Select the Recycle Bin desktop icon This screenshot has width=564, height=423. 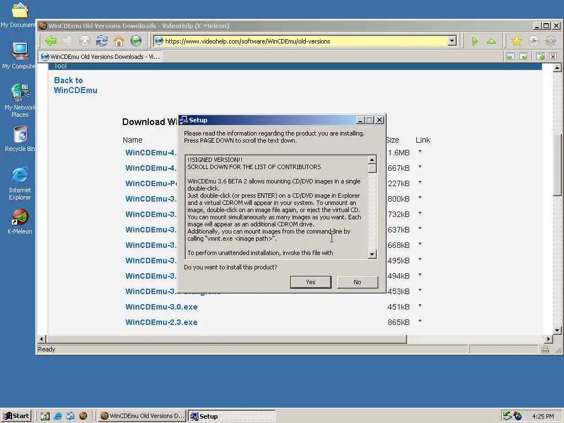20,139
